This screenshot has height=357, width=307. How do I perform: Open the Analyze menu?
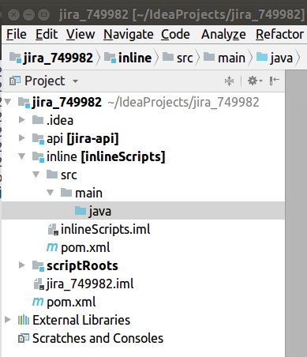pos(223,35)
